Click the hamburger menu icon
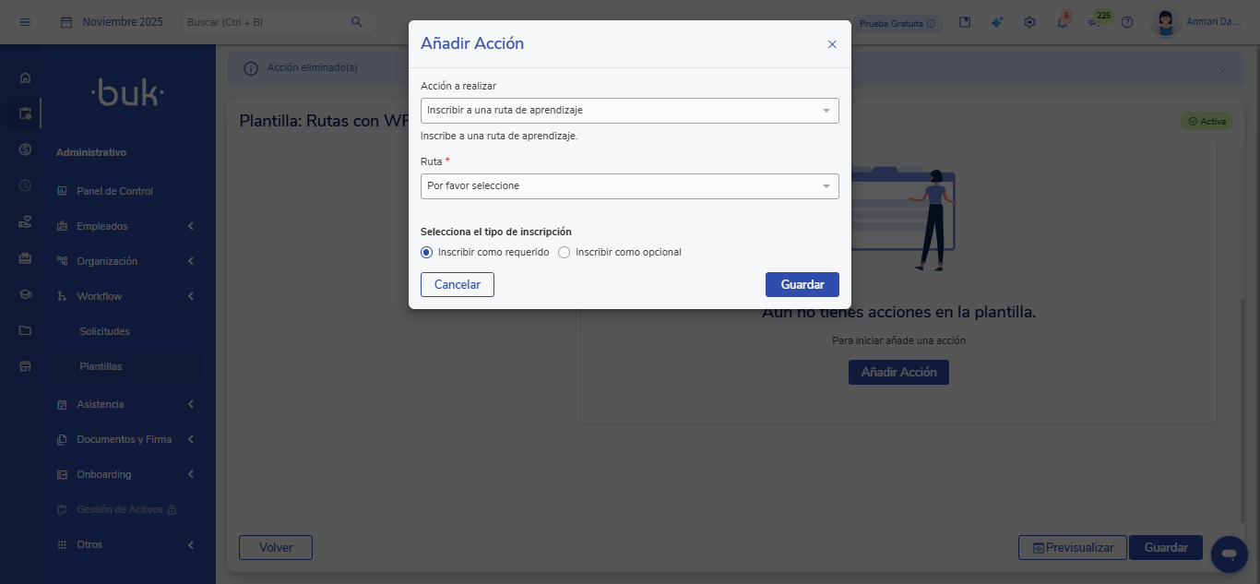 click(x=25, y=22)
